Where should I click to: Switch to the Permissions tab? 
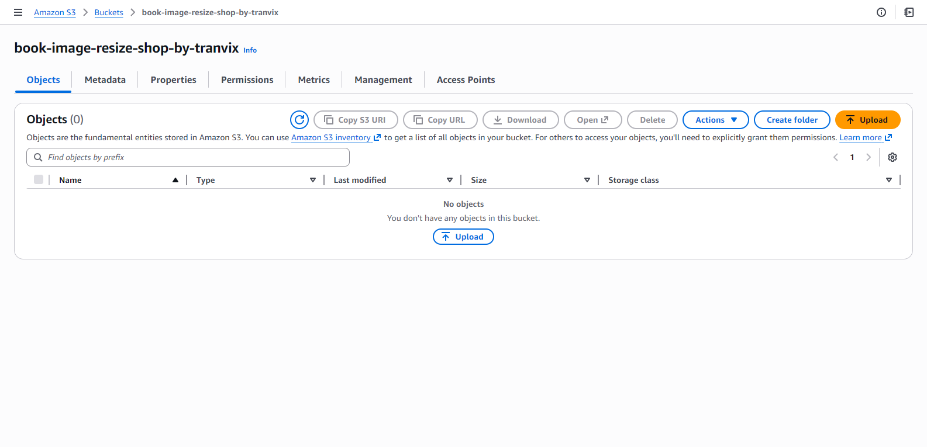247,80
